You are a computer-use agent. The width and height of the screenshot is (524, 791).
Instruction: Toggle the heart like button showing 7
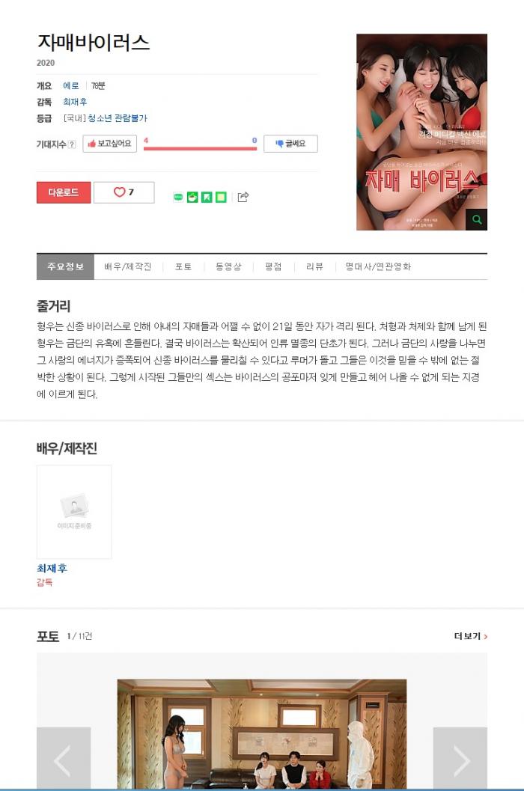point(124,192)
